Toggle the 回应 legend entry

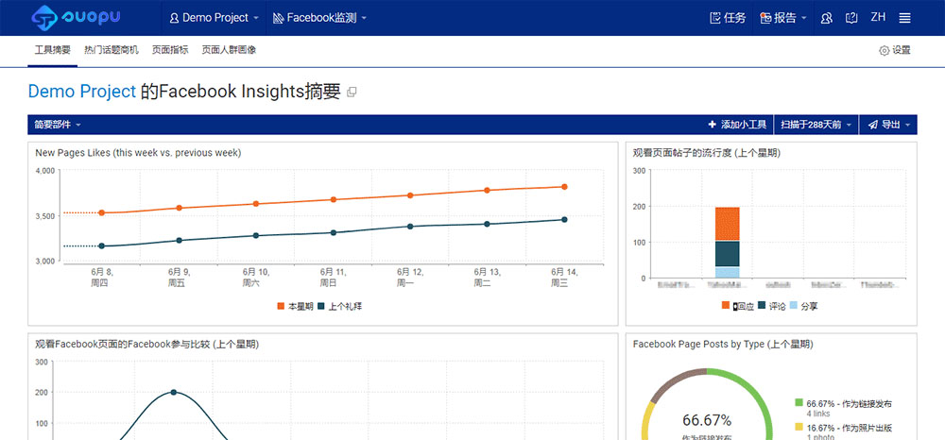tap(738, 306)
